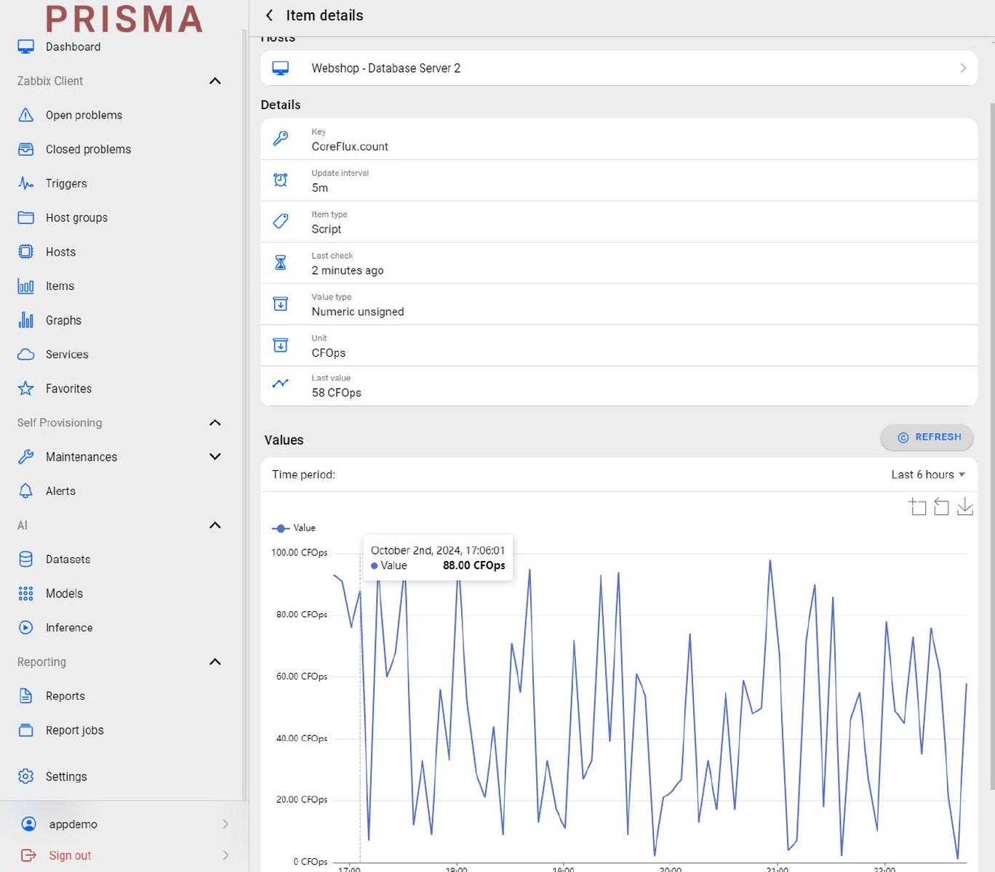The image size is (995, 872).
Task: Click the Datasets database icon
Action: point(26,559)
